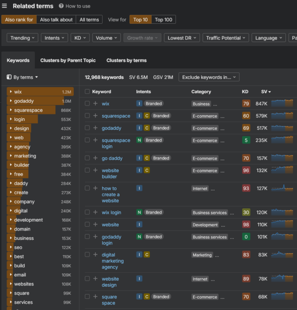Click plus icon beside website keyword

pyautogui.click(x=95, y=224)
